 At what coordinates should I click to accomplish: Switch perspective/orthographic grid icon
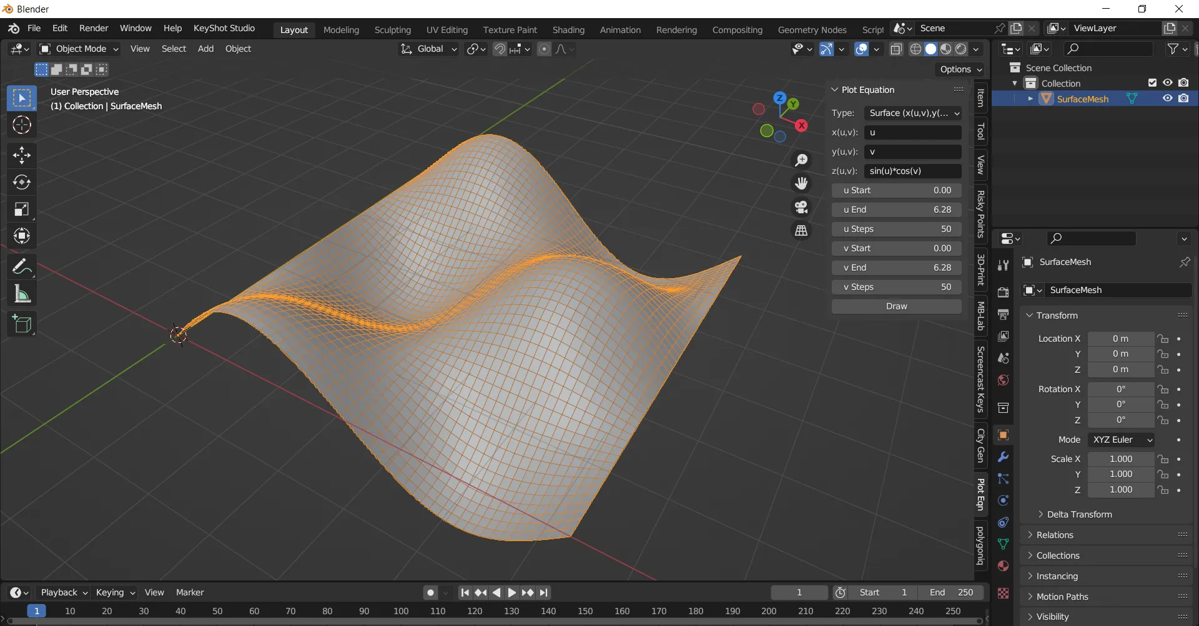point(801,231)
